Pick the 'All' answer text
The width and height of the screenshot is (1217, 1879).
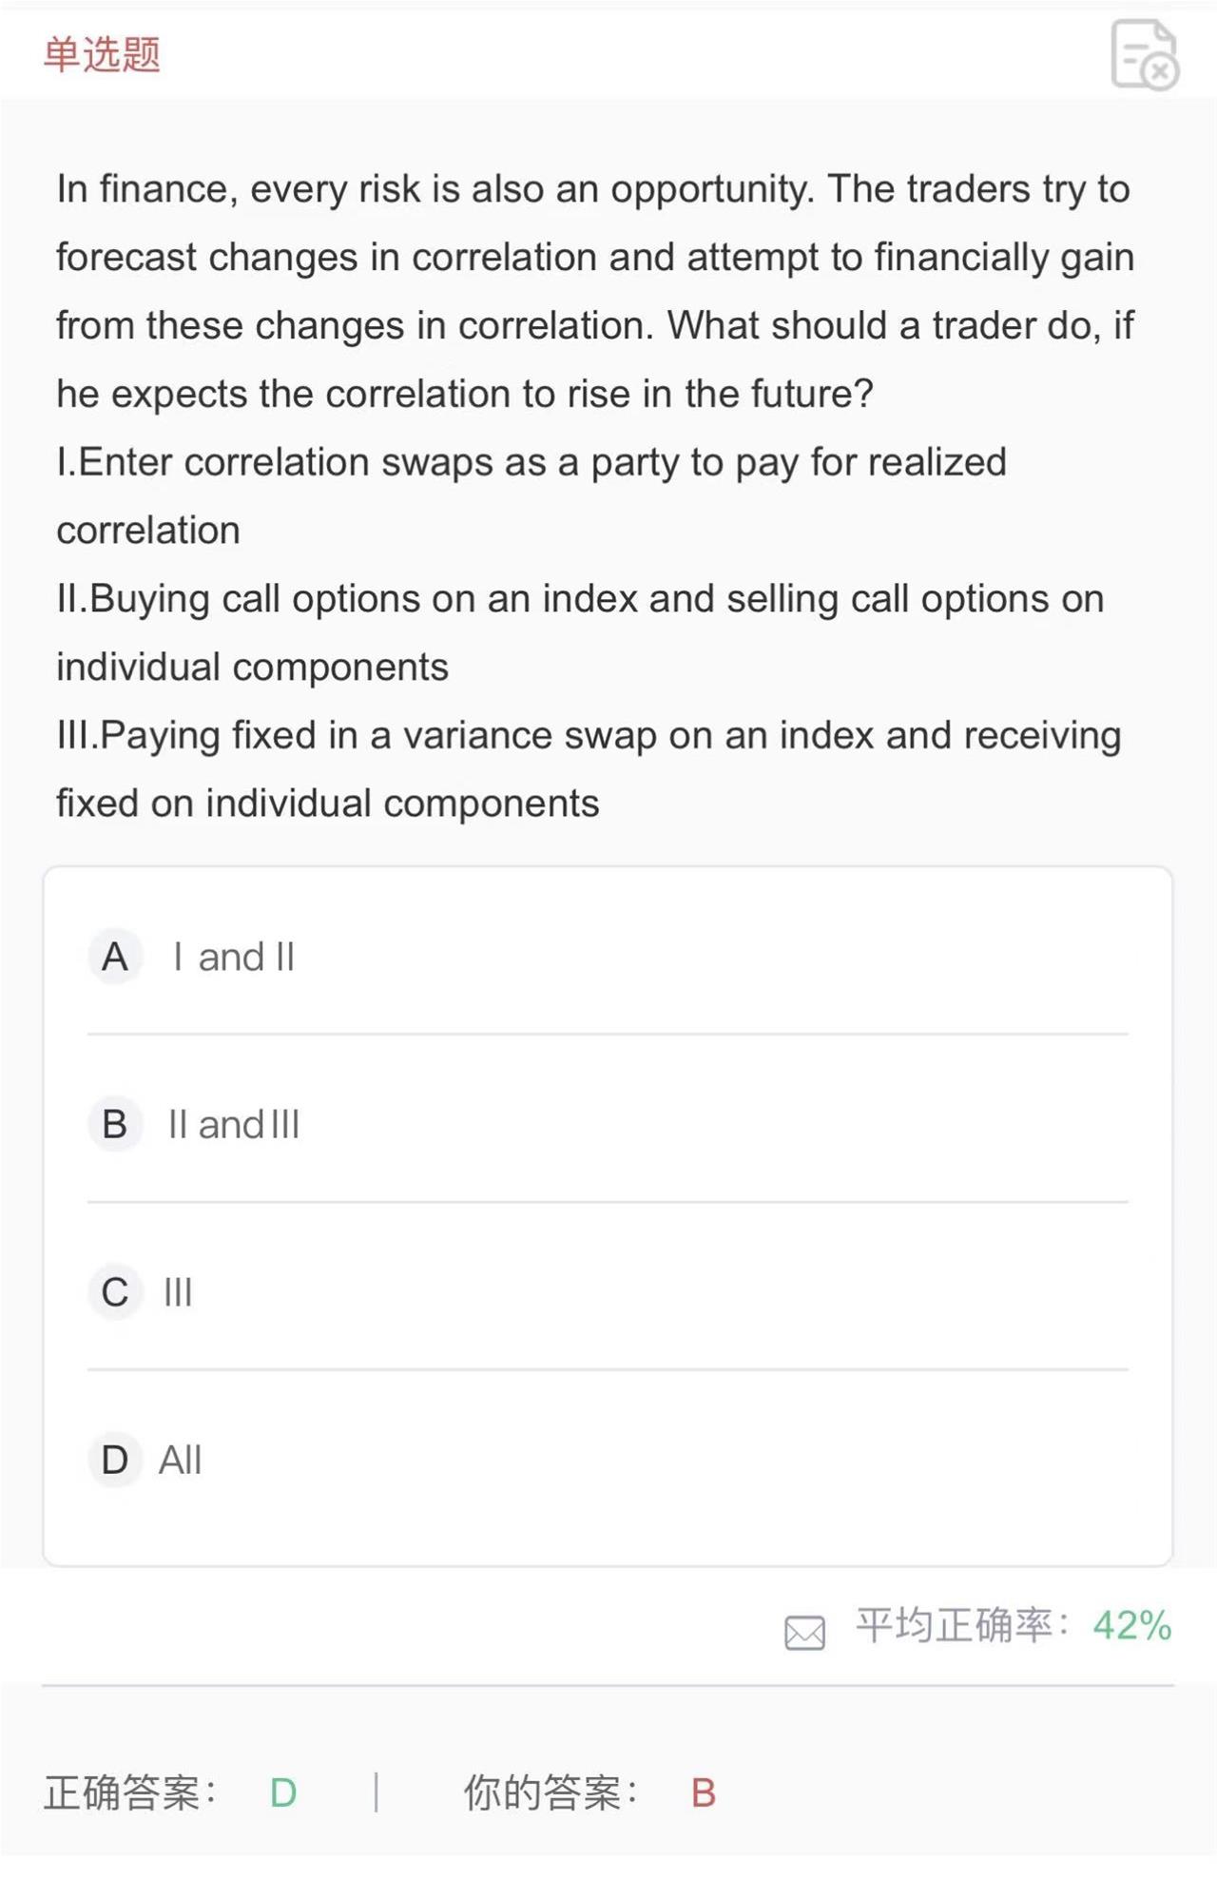(x=180, y=1460)
